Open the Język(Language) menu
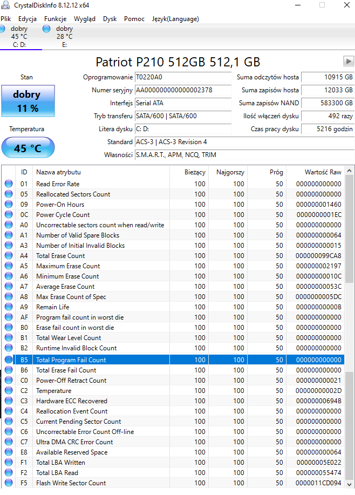 coord(175,19)
